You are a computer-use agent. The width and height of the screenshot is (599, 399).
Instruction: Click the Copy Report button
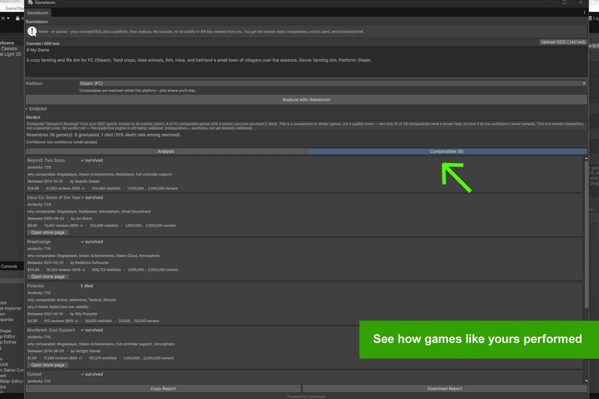[163, 389]
